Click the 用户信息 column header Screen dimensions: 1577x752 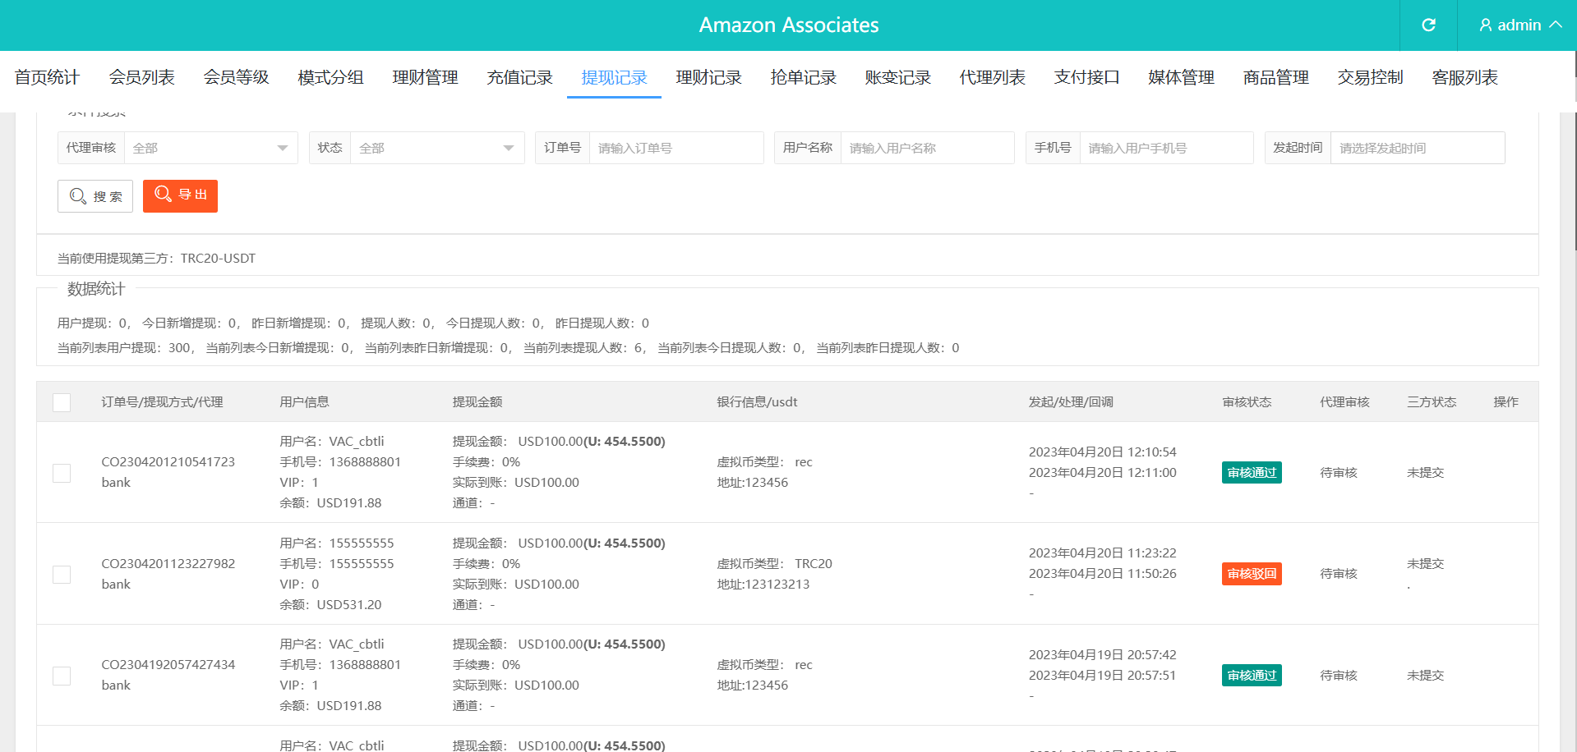point(304,402)
